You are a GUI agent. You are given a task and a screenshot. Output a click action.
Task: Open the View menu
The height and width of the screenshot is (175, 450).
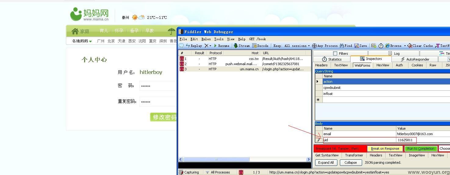coord(231,39)
